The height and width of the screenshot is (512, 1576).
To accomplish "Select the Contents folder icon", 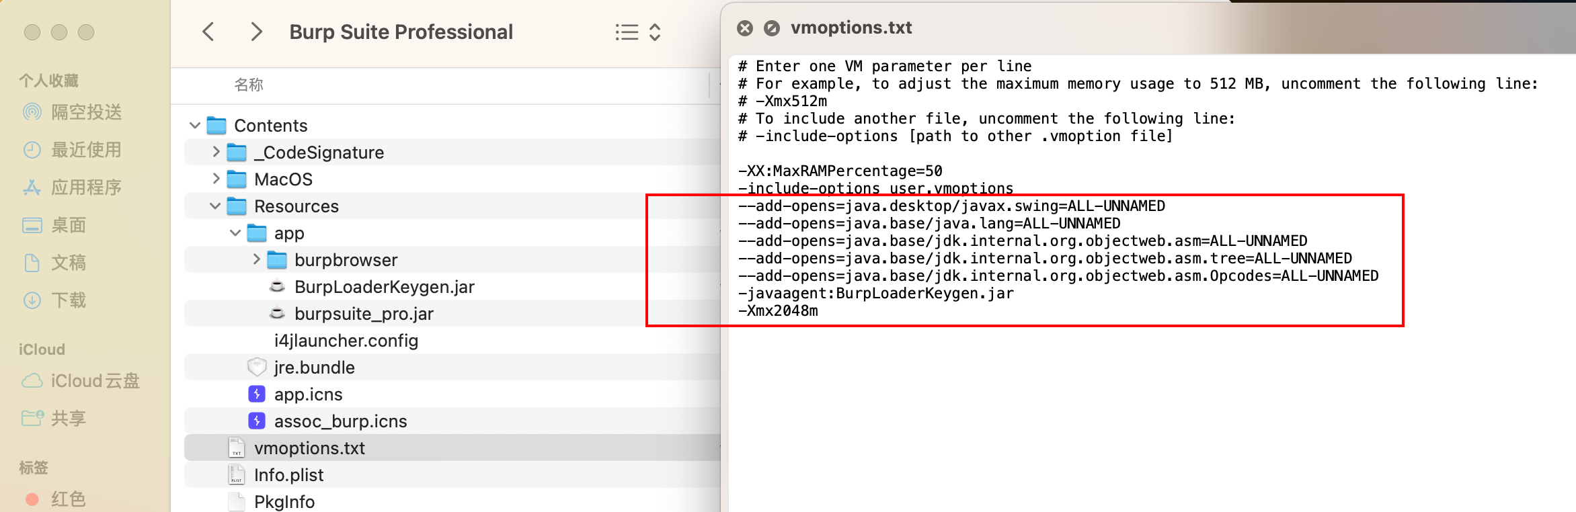I will [x=216, y=125].
